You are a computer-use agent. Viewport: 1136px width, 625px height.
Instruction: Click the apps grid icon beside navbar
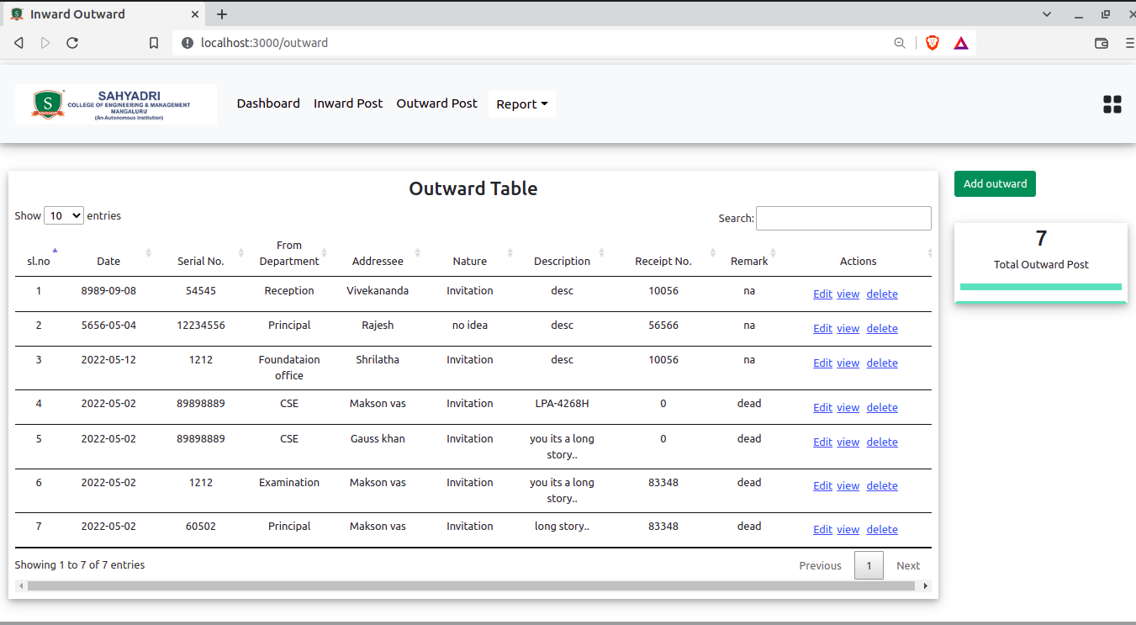tap(1112, 103)
